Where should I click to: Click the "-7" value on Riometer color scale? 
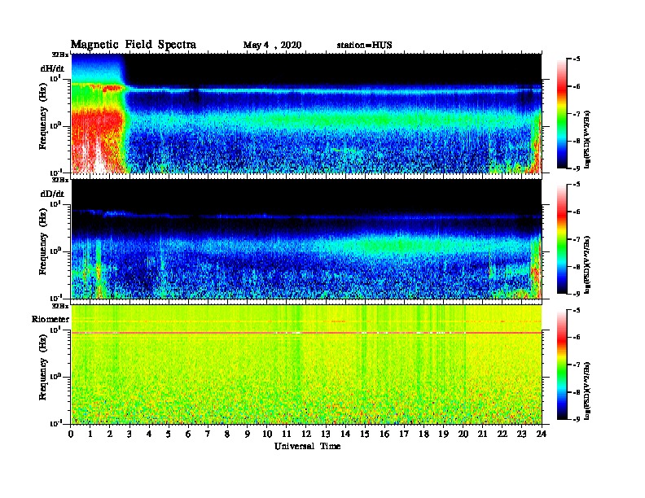577,365
